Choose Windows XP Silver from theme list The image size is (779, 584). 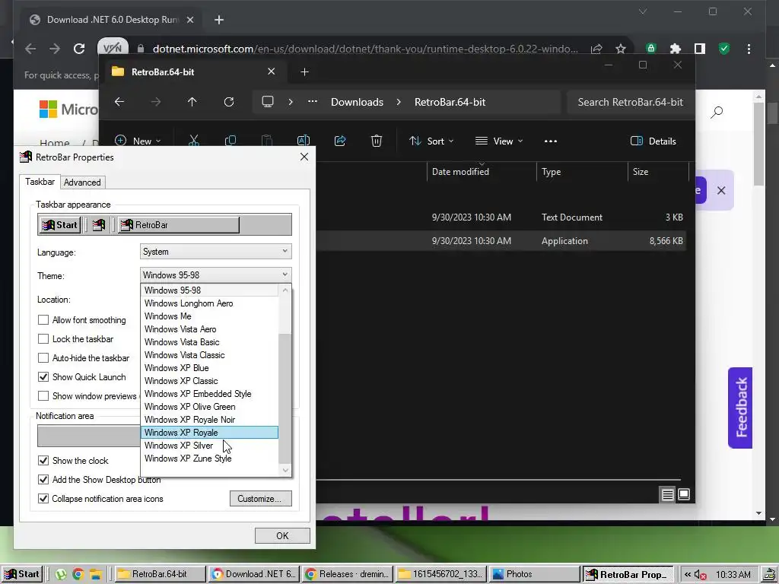click(x=209, y=446)
